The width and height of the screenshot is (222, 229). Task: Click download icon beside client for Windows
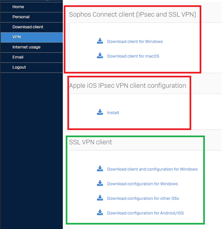pyautogui.click(x=100, y=41)
